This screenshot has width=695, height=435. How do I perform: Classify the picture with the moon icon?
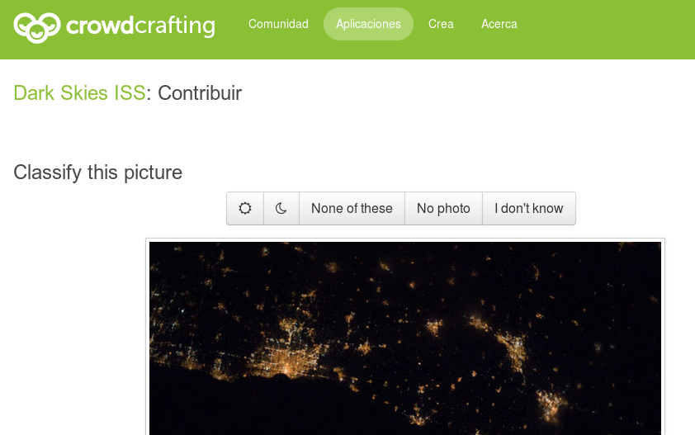tap(281, 208)
